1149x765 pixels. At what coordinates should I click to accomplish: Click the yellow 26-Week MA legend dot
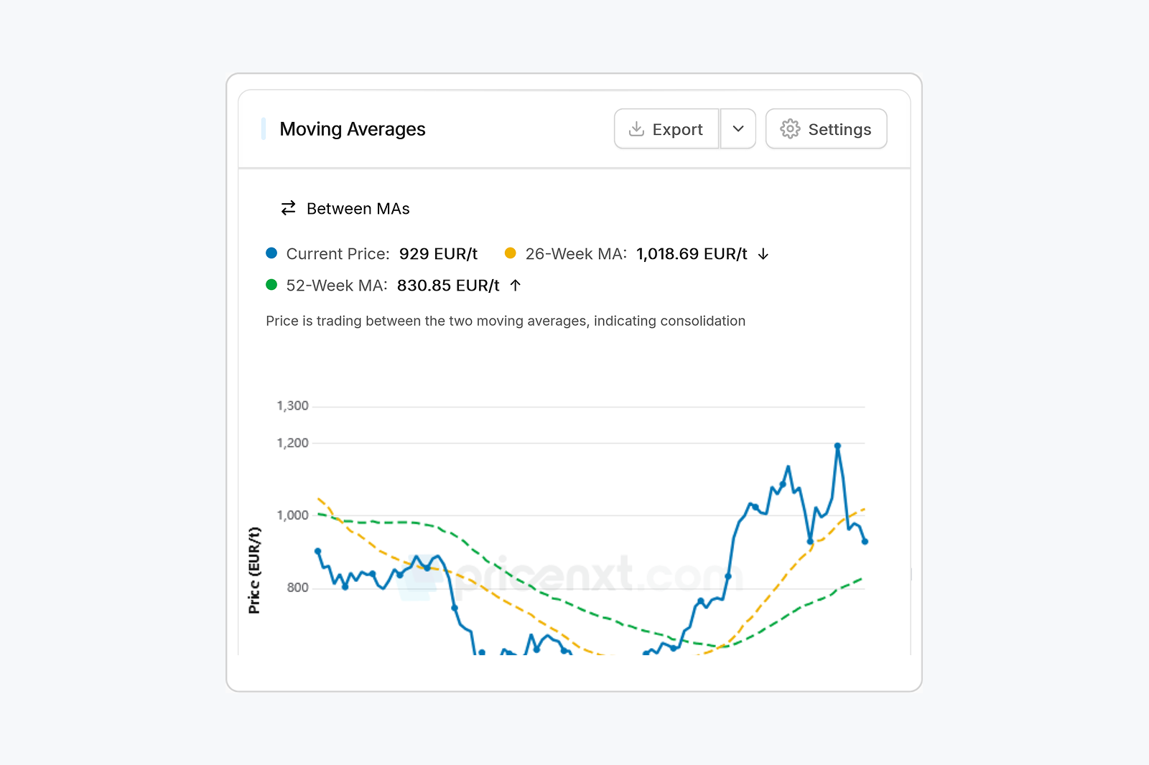[x=511, y=253]
